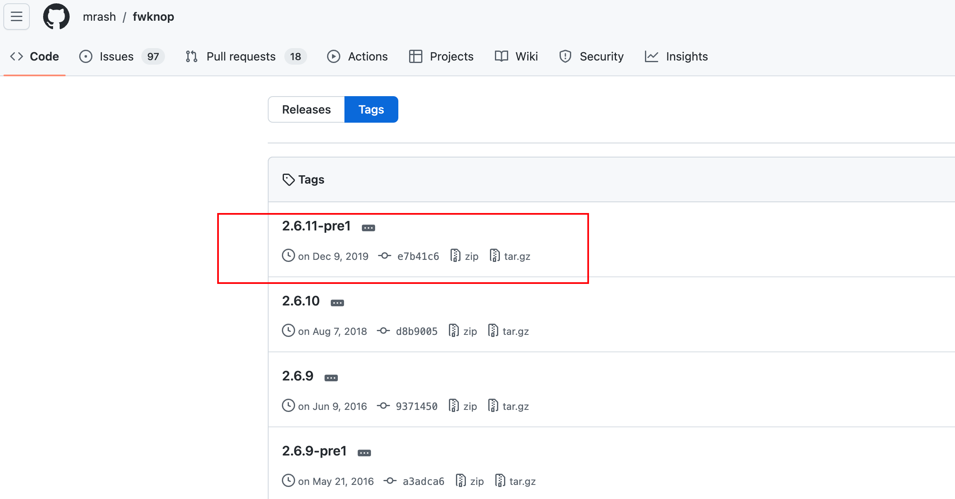This screenshot has width=955, height=499.
Task: Switch to the Releases view
Action: pos(306,109)
